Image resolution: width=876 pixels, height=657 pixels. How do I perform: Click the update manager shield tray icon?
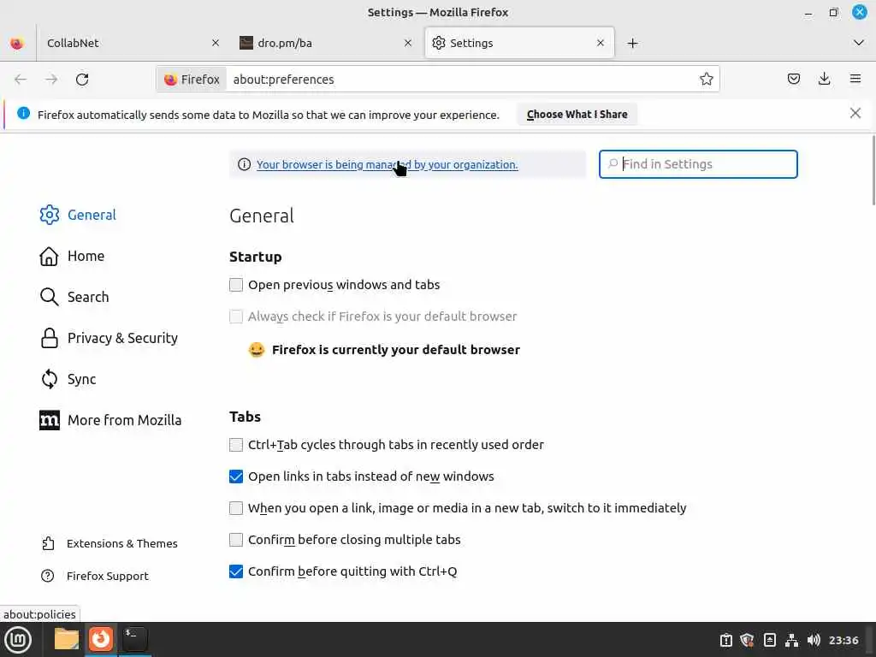click(748, 640)
